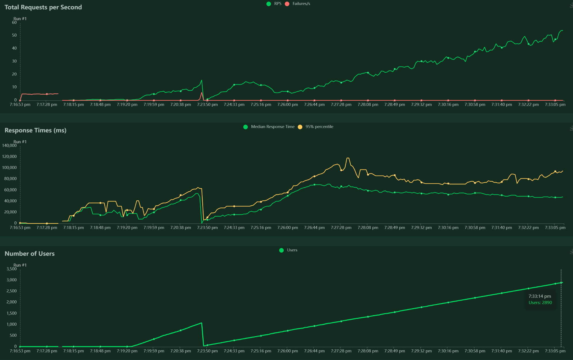Click failures spike on requests chart
573x360 pixels.
202,93
